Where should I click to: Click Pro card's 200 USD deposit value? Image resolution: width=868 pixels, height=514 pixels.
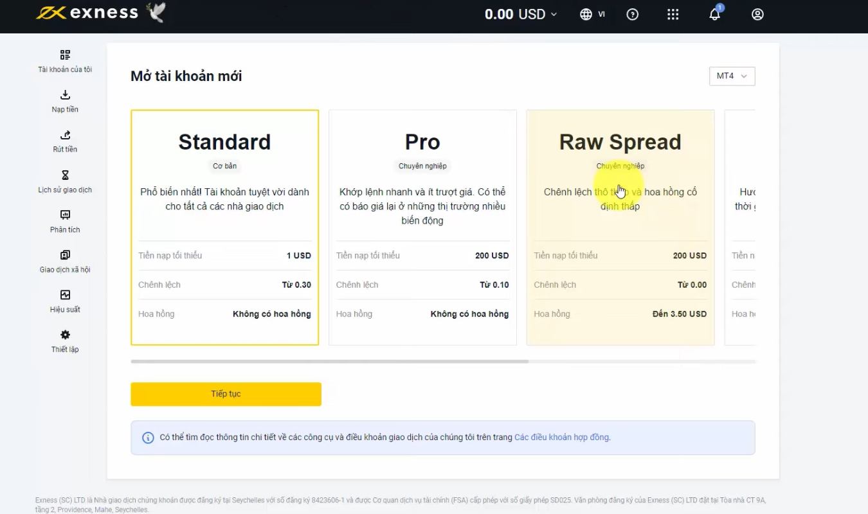pos(492,256)
